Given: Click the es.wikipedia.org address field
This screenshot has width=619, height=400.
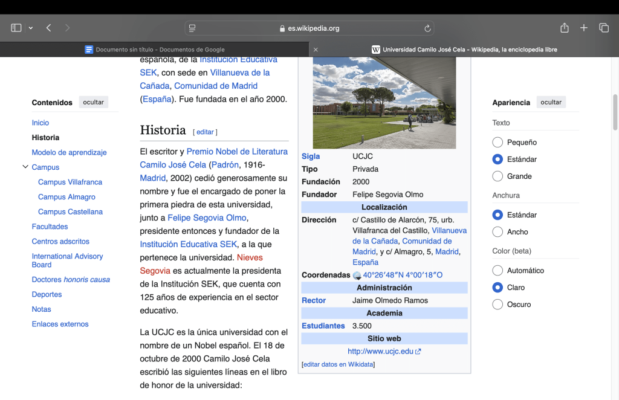Looking at the screenshot, I should pos(309,28).
